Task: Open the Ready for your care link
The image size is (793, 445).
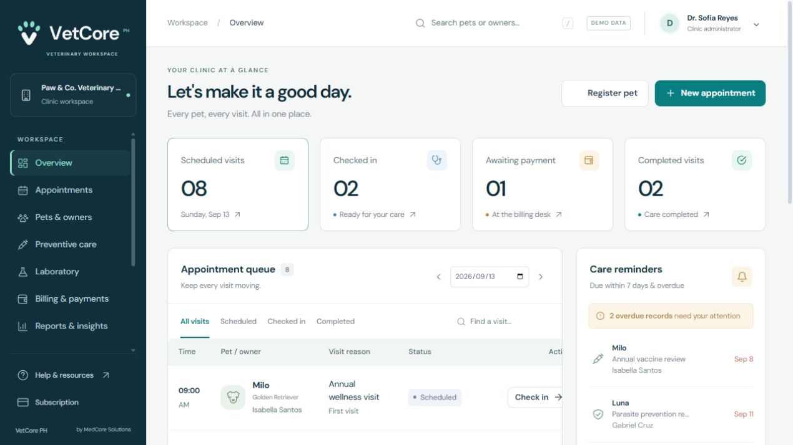Action: pos(374,214)
